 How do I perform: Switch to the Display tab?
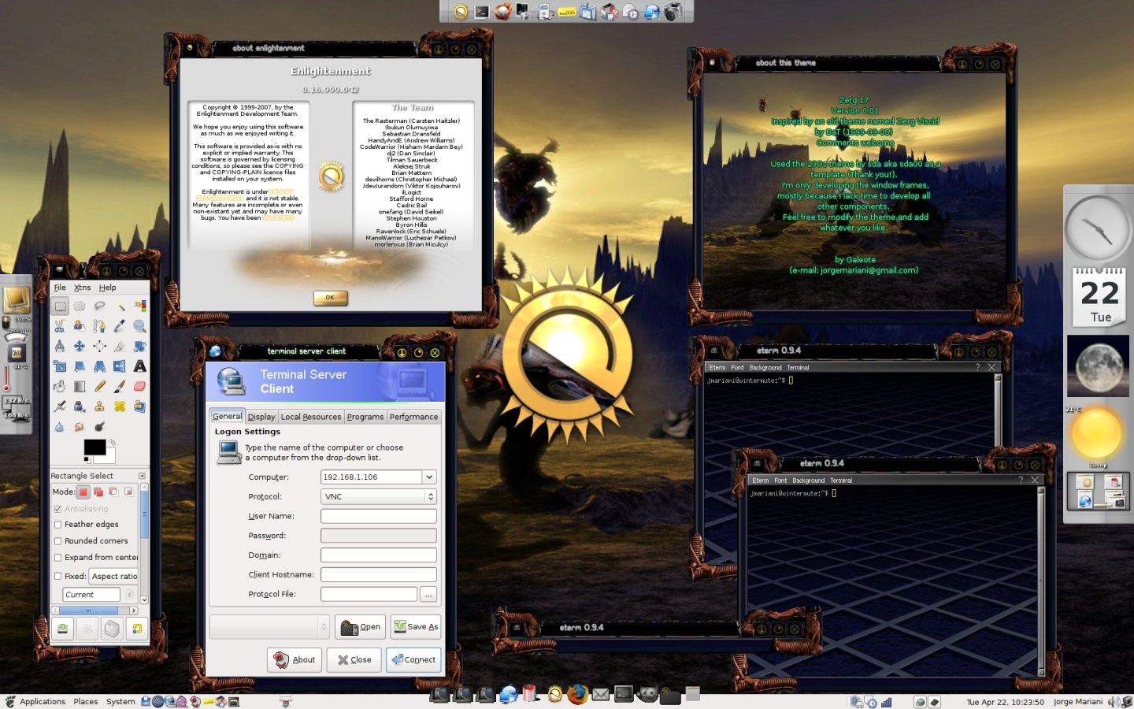coord(261,417)
